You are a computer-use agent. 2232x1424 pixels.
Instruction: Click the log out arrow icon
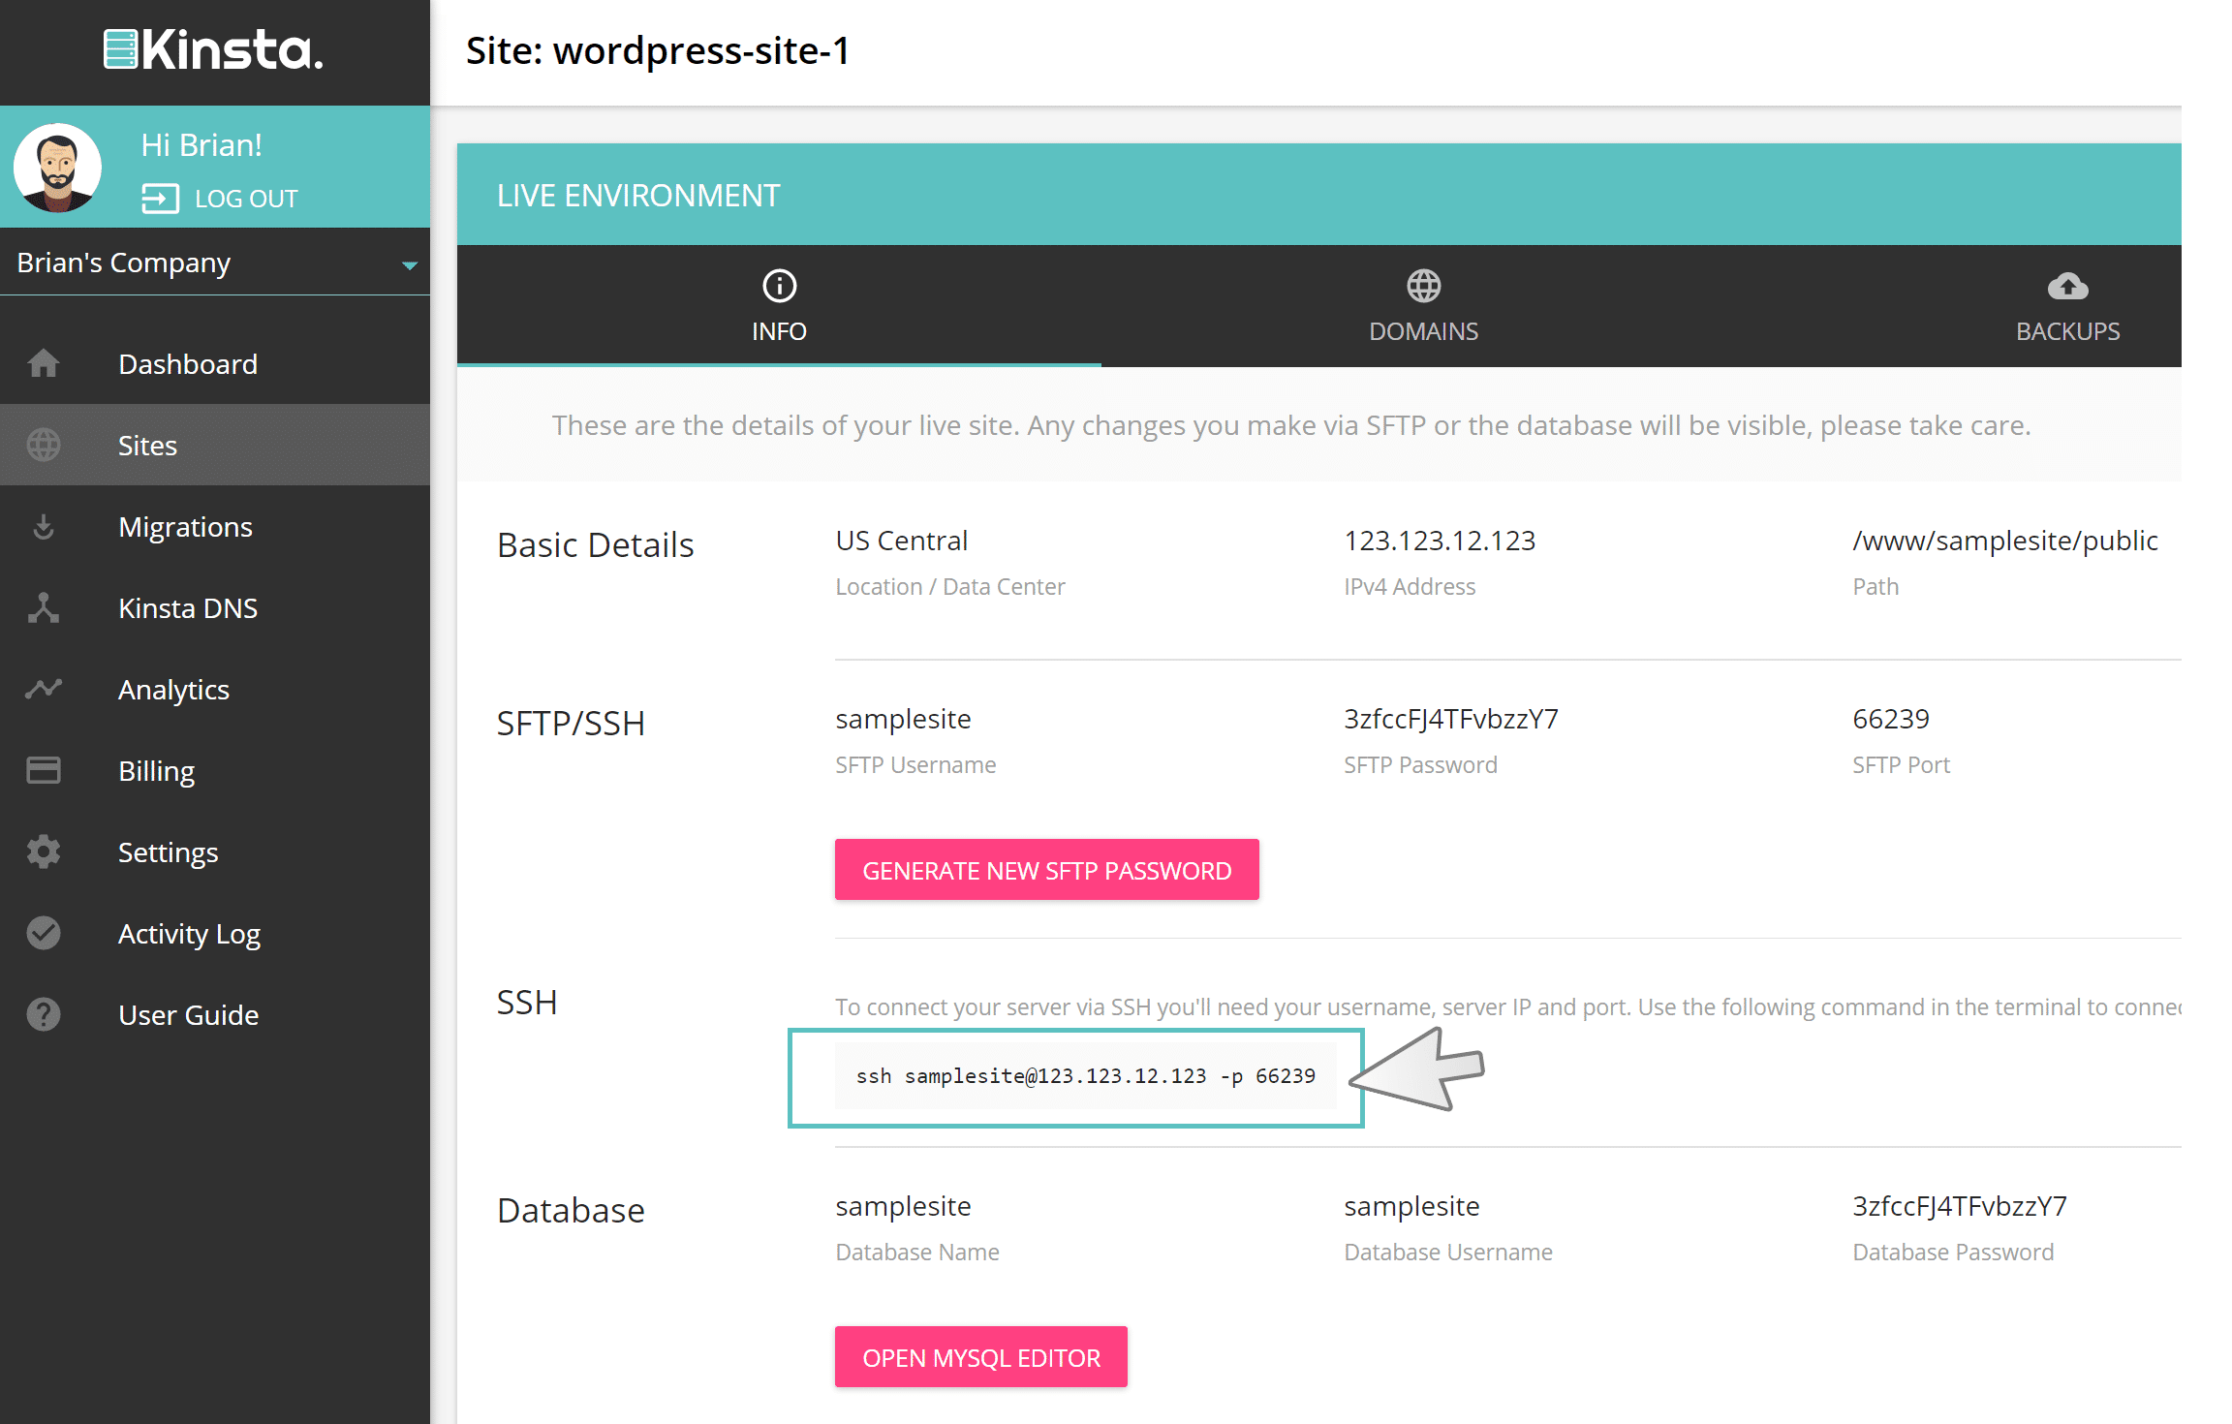click(x=160, y=199)
